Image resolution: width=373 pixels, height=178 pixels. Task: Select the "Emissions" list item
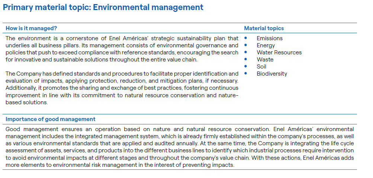tap(269, 38)
